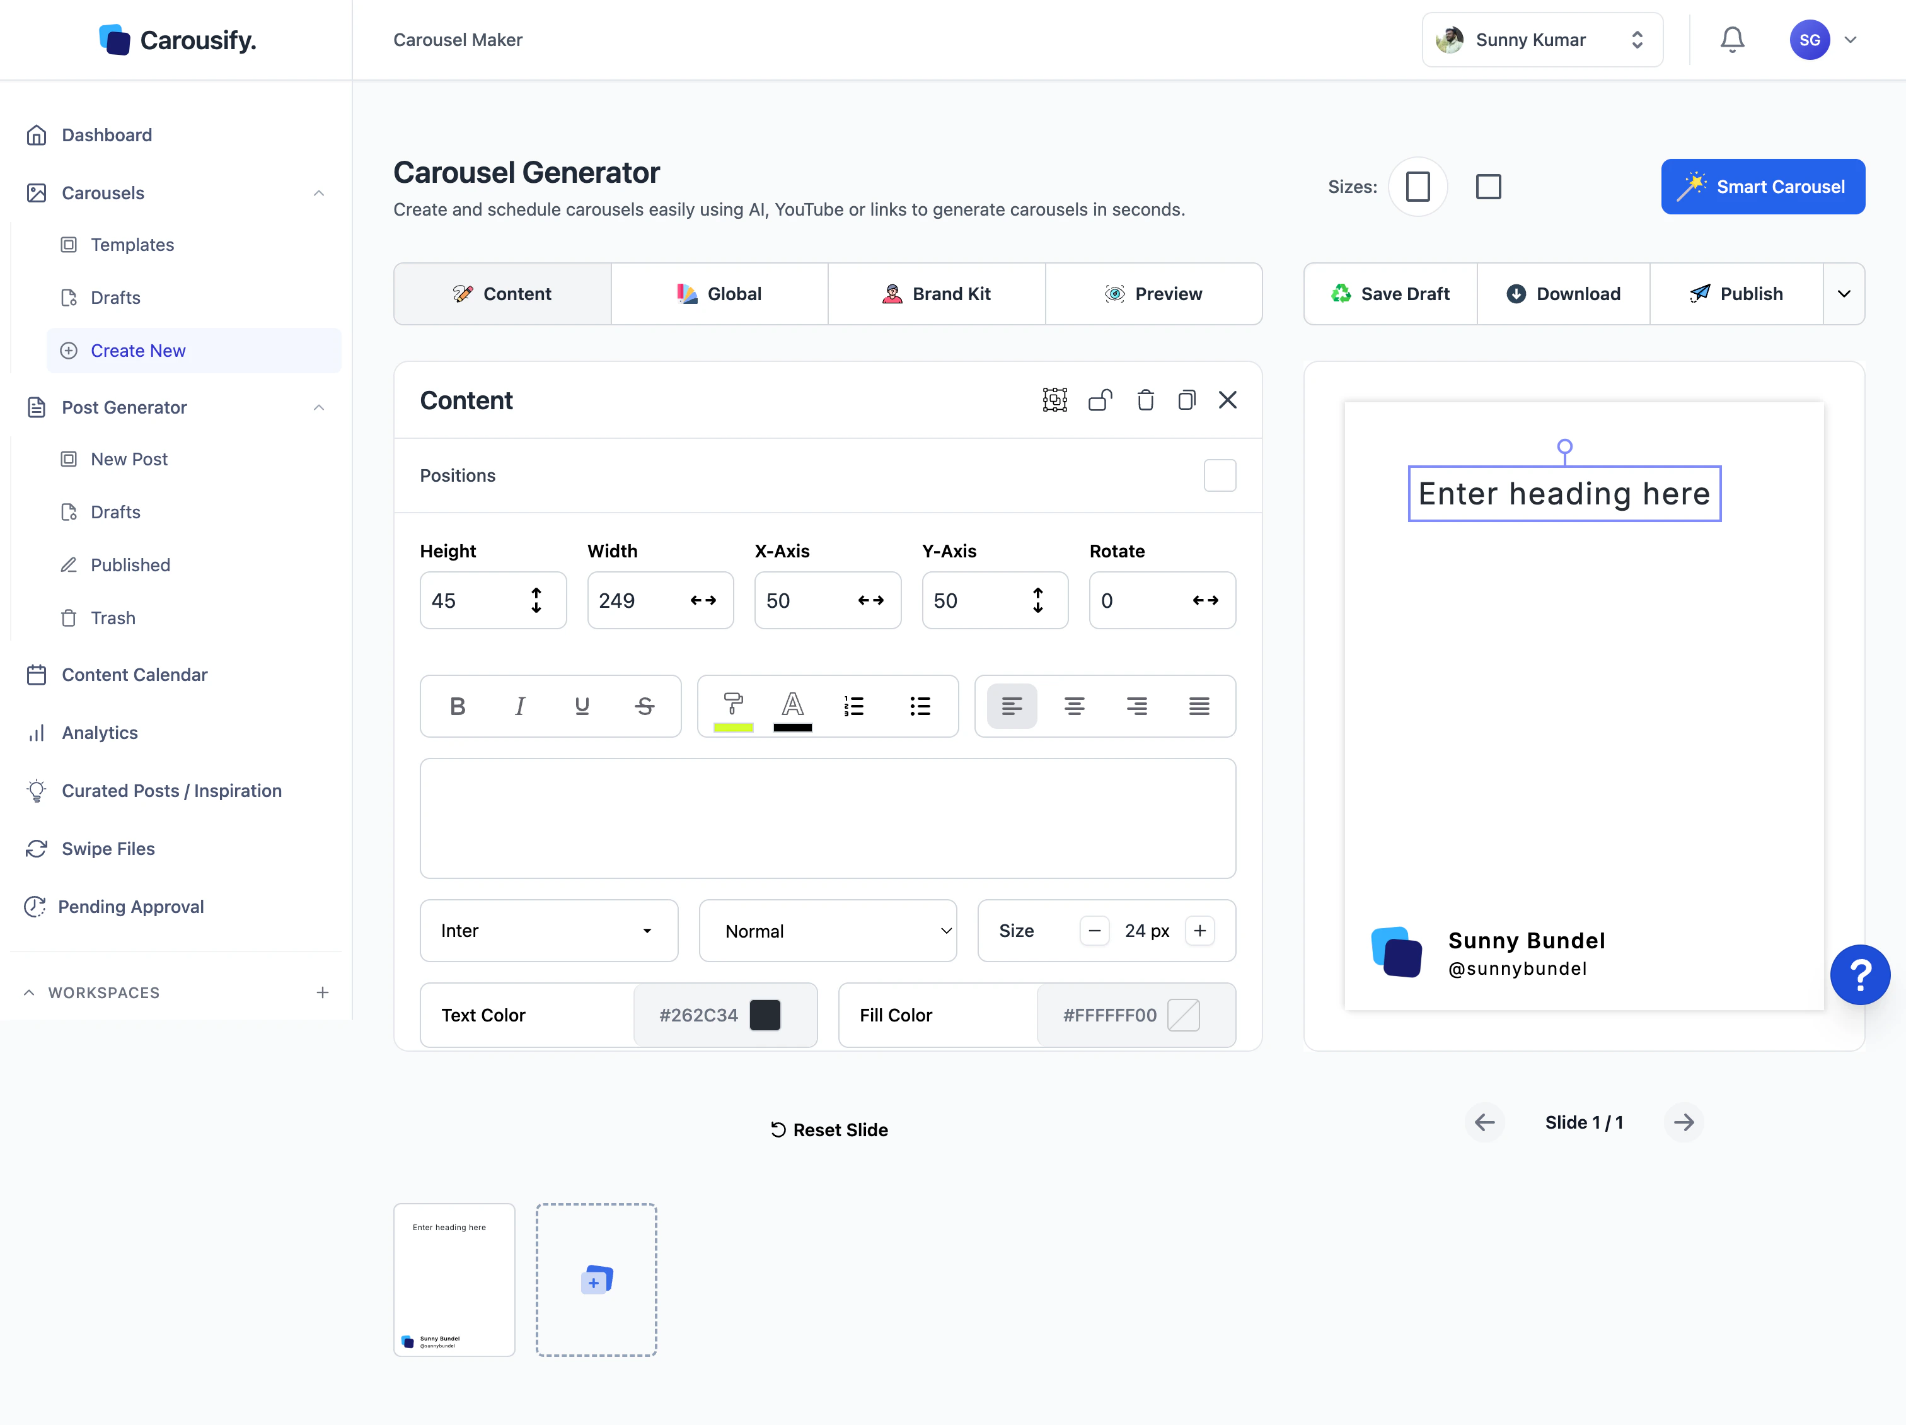Switch to the Brand Kit tab
Image resolution: width=1906 pixels, height=1425 pixels.
937,294
